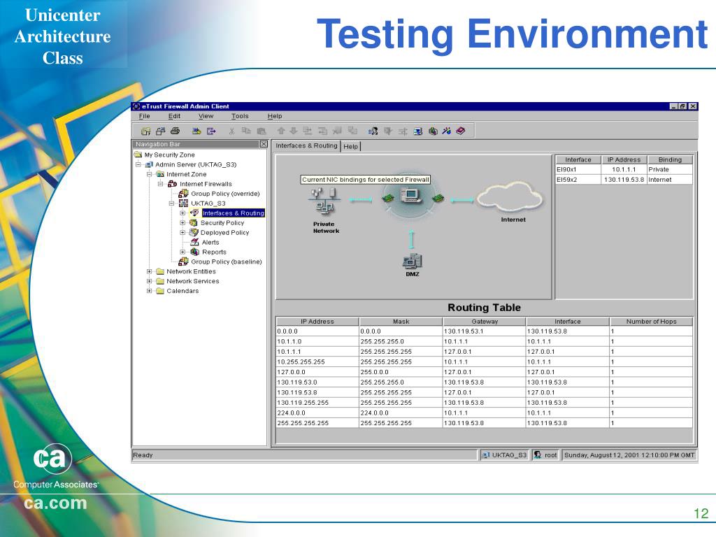Select Security Policy in the navigation tree

pyautogui.click(x=222, y=223)
